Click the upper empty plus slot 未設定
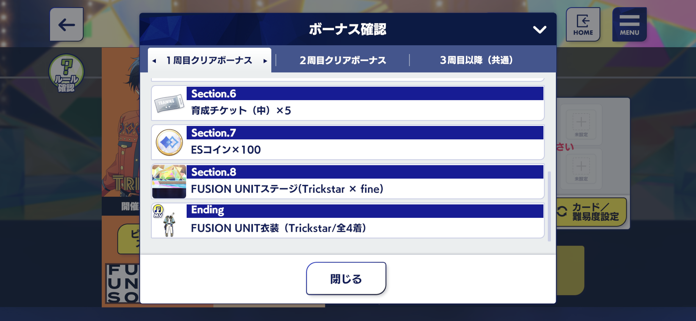696x321 pixels. point(581,124)
